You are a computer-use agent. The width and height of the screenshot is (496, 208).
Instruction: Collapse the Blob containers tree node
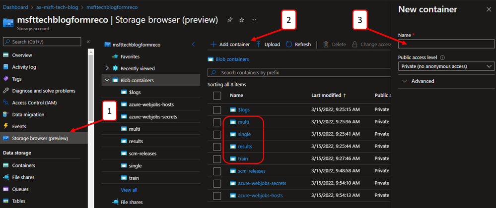point(107,80)
